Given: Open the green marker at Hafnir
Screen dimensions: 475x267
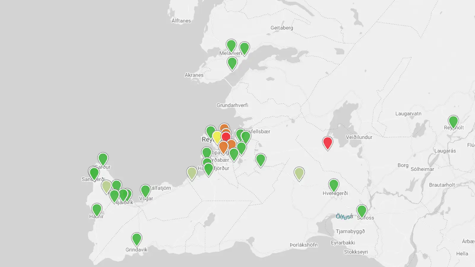Looking at the screenshot, I should click(x=97, y=209).
